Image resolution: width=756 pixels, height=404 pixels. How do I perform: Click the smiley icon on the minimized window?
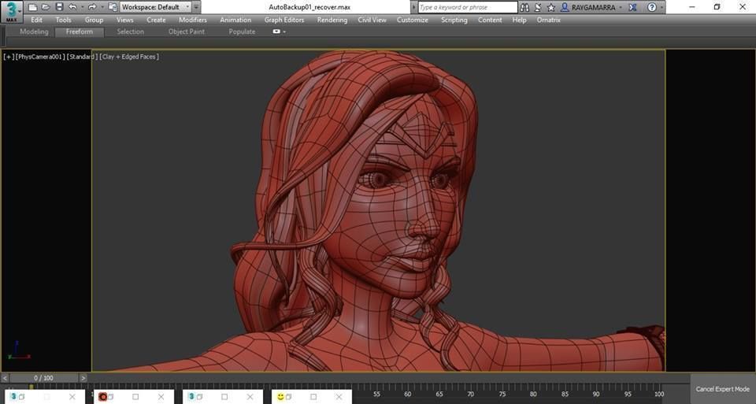pyautogui.click(x=280, y=397)
